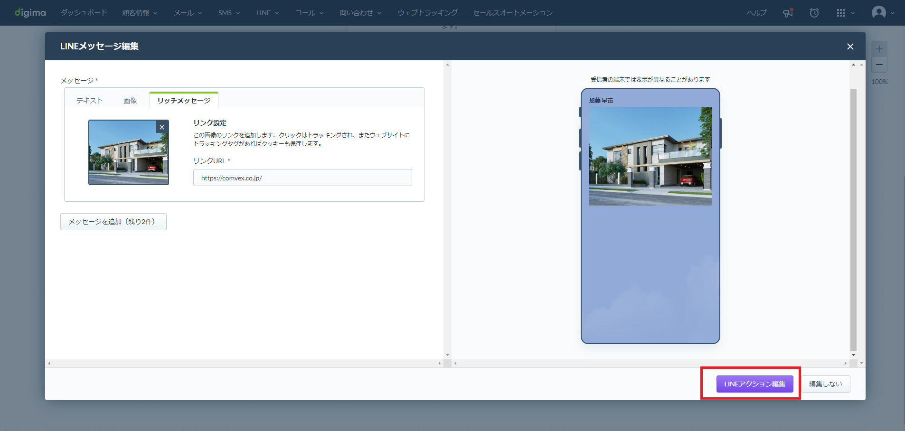Expand the 顧客情報 dropdown menu
Image resolution: width=905 pixels, height=431 pixels.
[140, 13]
